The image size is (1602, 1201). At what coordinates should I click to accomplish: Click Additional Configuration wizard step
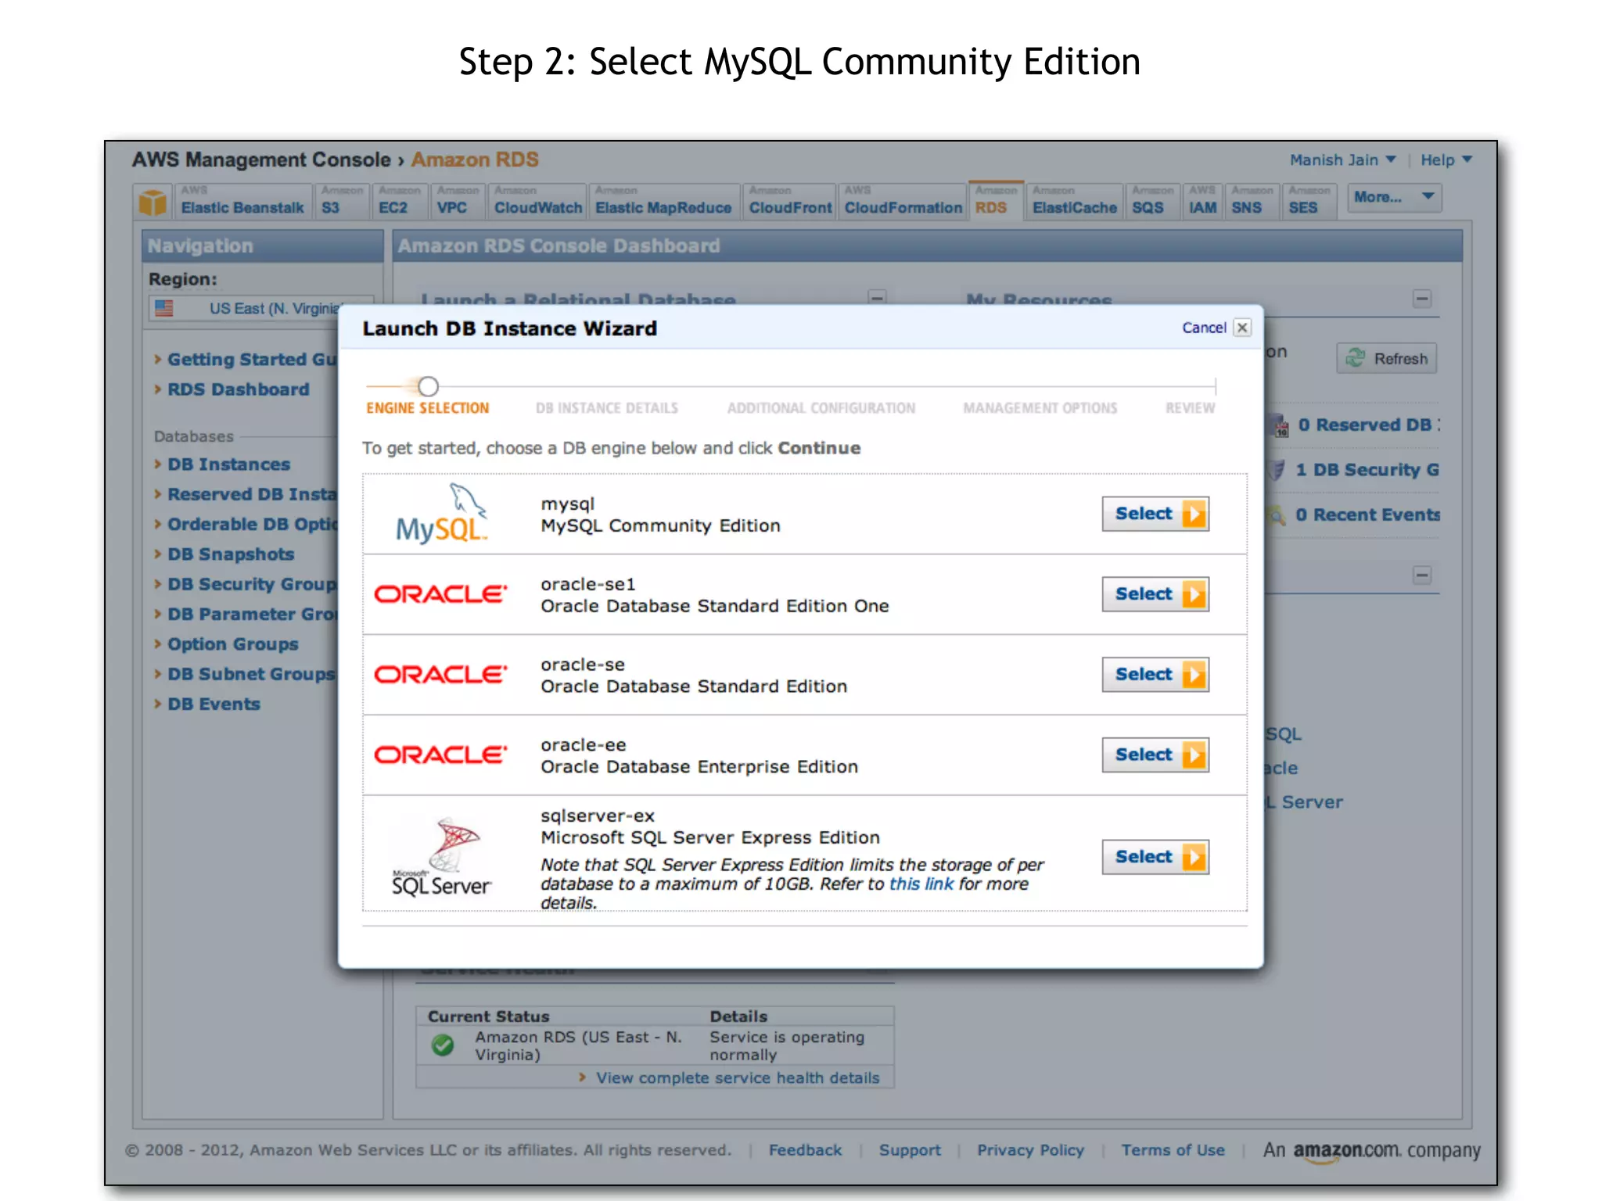coord(821,408)
